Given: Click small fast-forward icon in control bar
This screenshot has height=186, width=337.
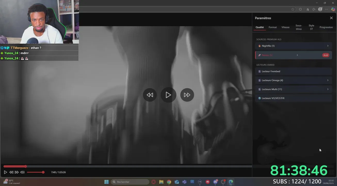Looking at the screenshot, I should (x=17, y=172).
